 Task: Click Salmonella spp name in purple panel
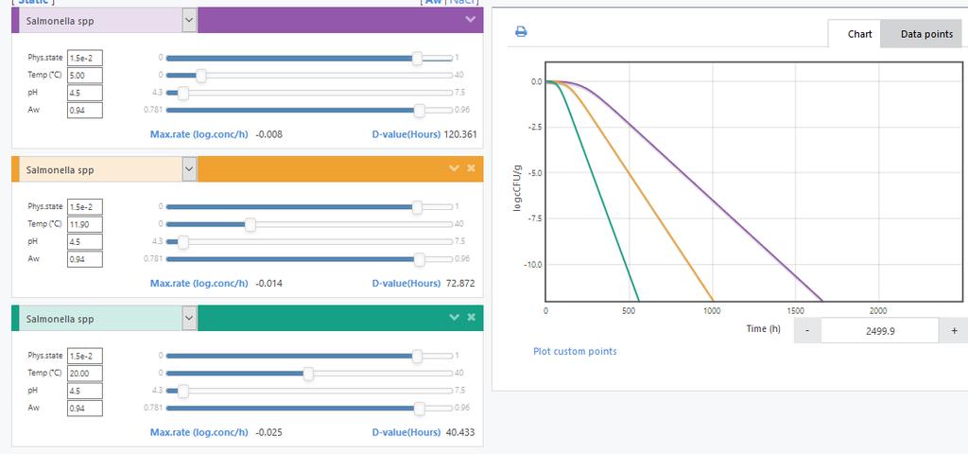(x=60, y=21)
